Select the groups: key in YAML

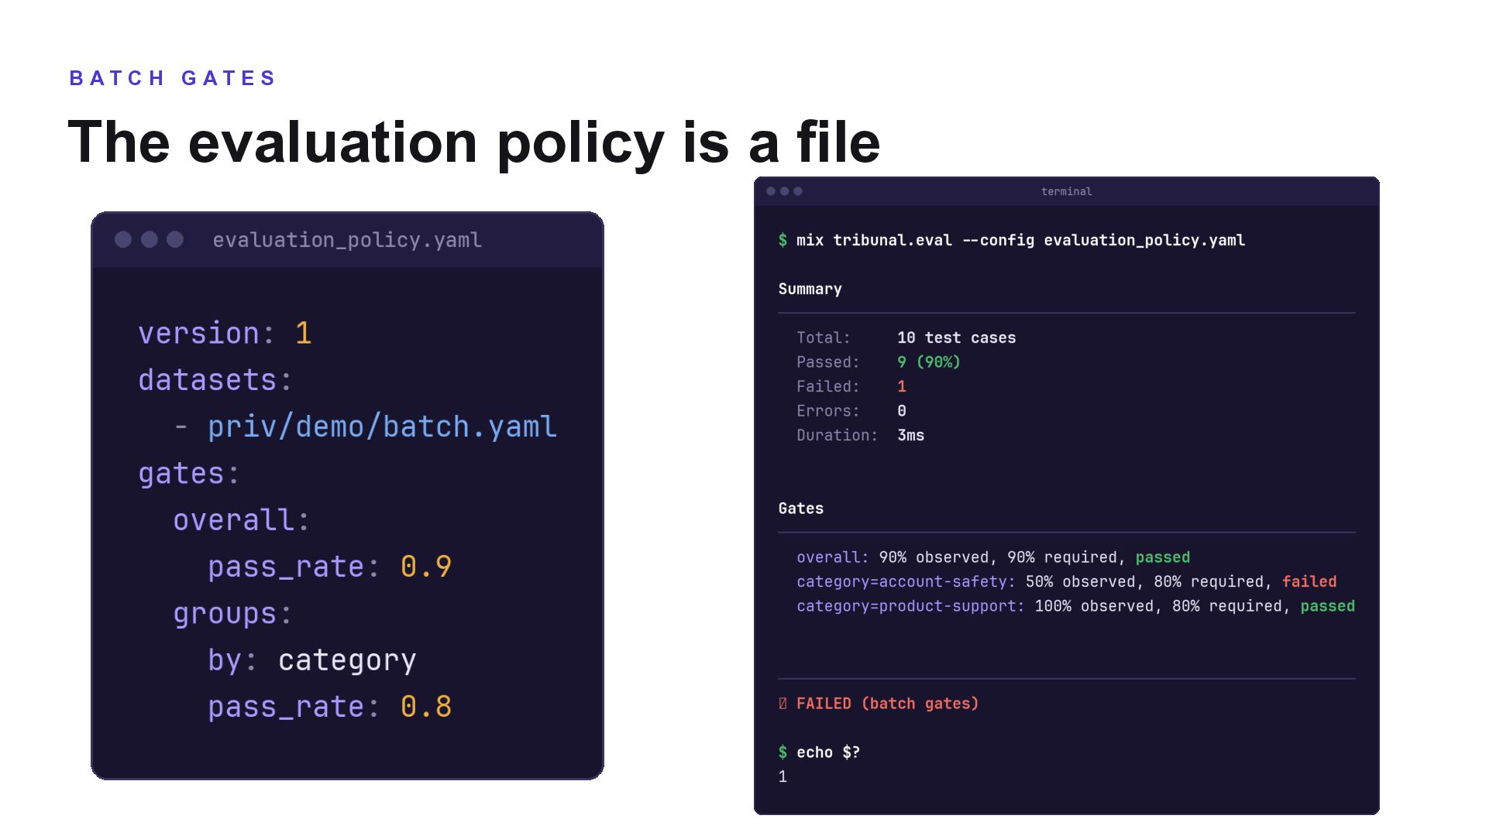(x=232, y=614)
